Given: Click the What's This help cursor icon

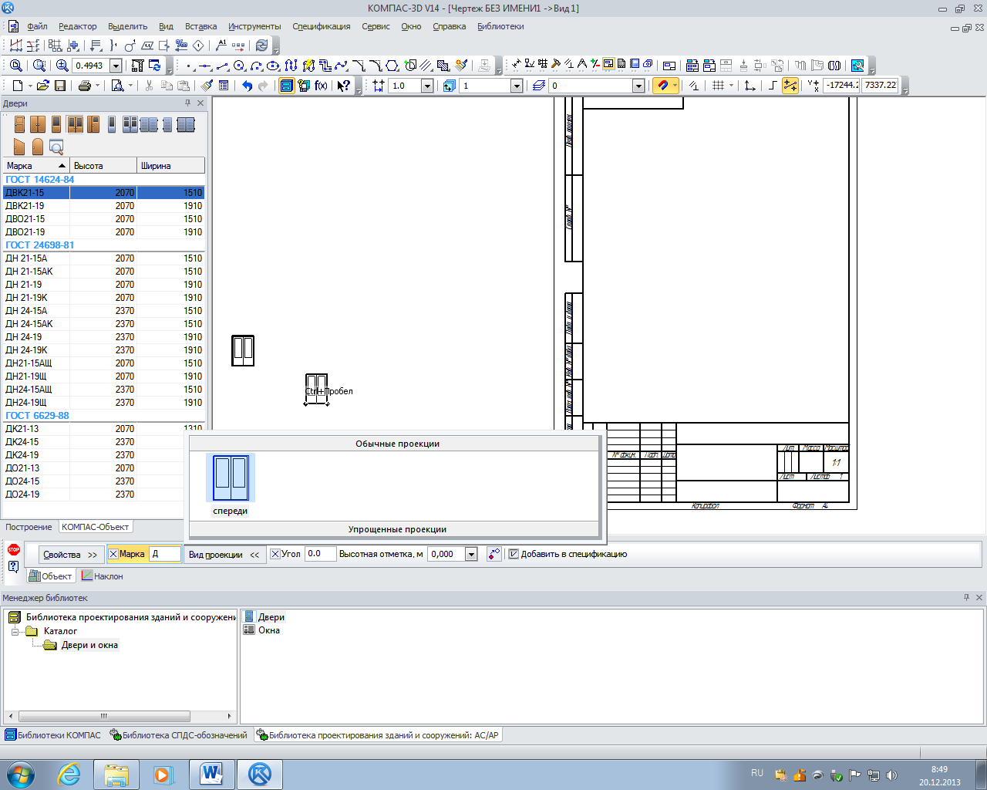Looking at the screenshot, I should 343,86.
